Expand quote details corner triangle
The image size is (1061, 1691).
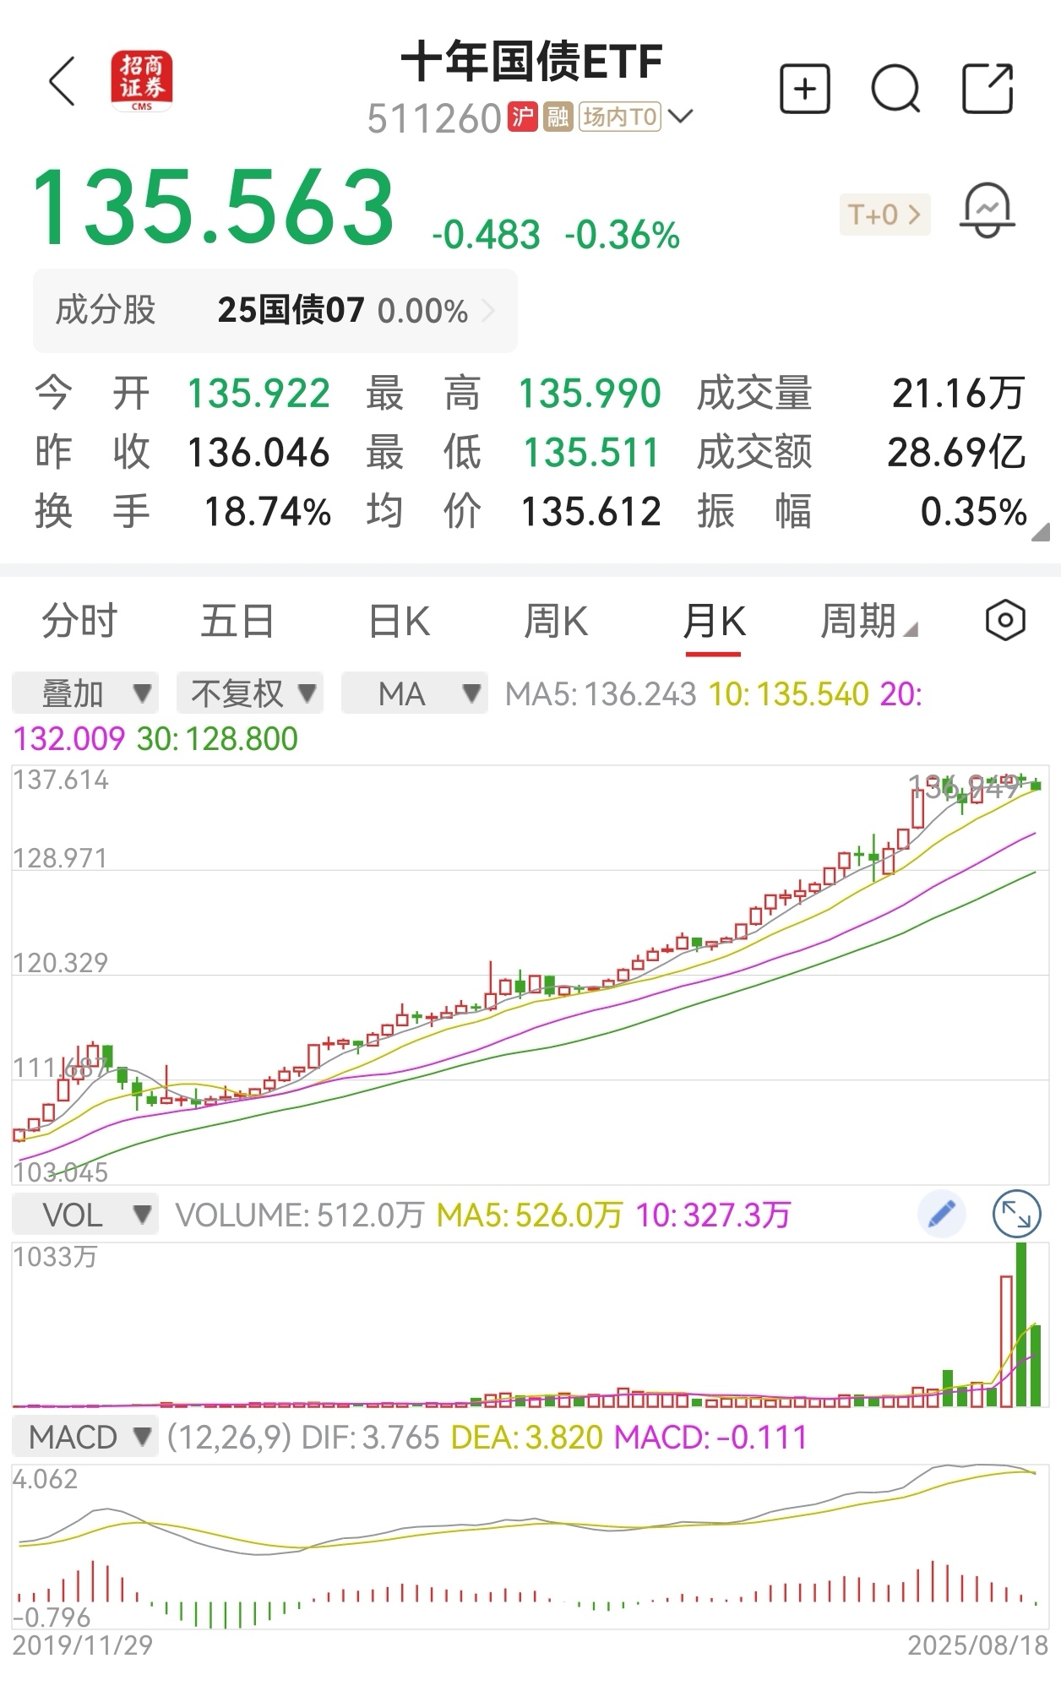click(1041, 531)
